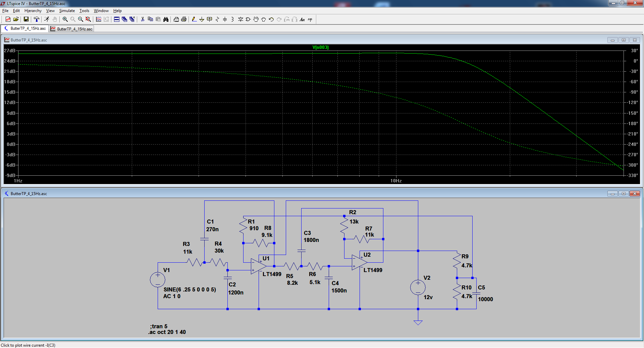Click the LT1499 label under U2
The image size is (644, 348).
point(373,270)
